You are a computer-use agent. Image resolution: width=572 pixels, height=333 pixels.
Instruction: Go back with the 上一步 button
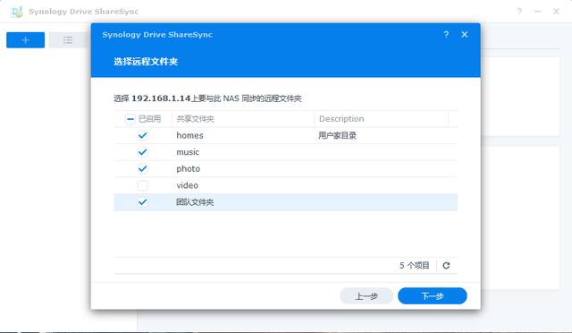pyautogui.click(x=366, y=295)
